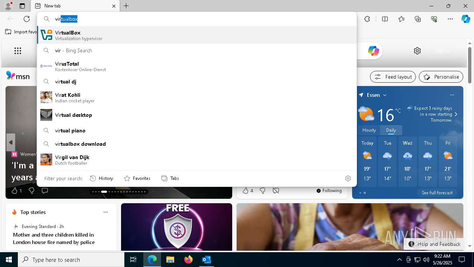Launch Firefox from taskbar
The image size is (474, 267).
point(188,260)
